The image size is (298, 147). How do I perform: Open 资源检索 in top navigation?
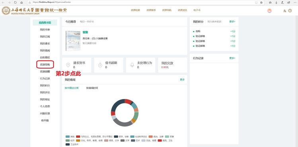[x=136, y=10]
